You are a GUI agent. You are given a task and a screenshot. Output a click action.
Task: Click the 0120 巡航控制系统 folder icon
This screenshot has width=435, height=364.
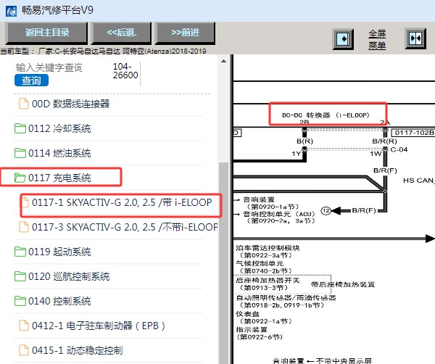click(20, 276)
